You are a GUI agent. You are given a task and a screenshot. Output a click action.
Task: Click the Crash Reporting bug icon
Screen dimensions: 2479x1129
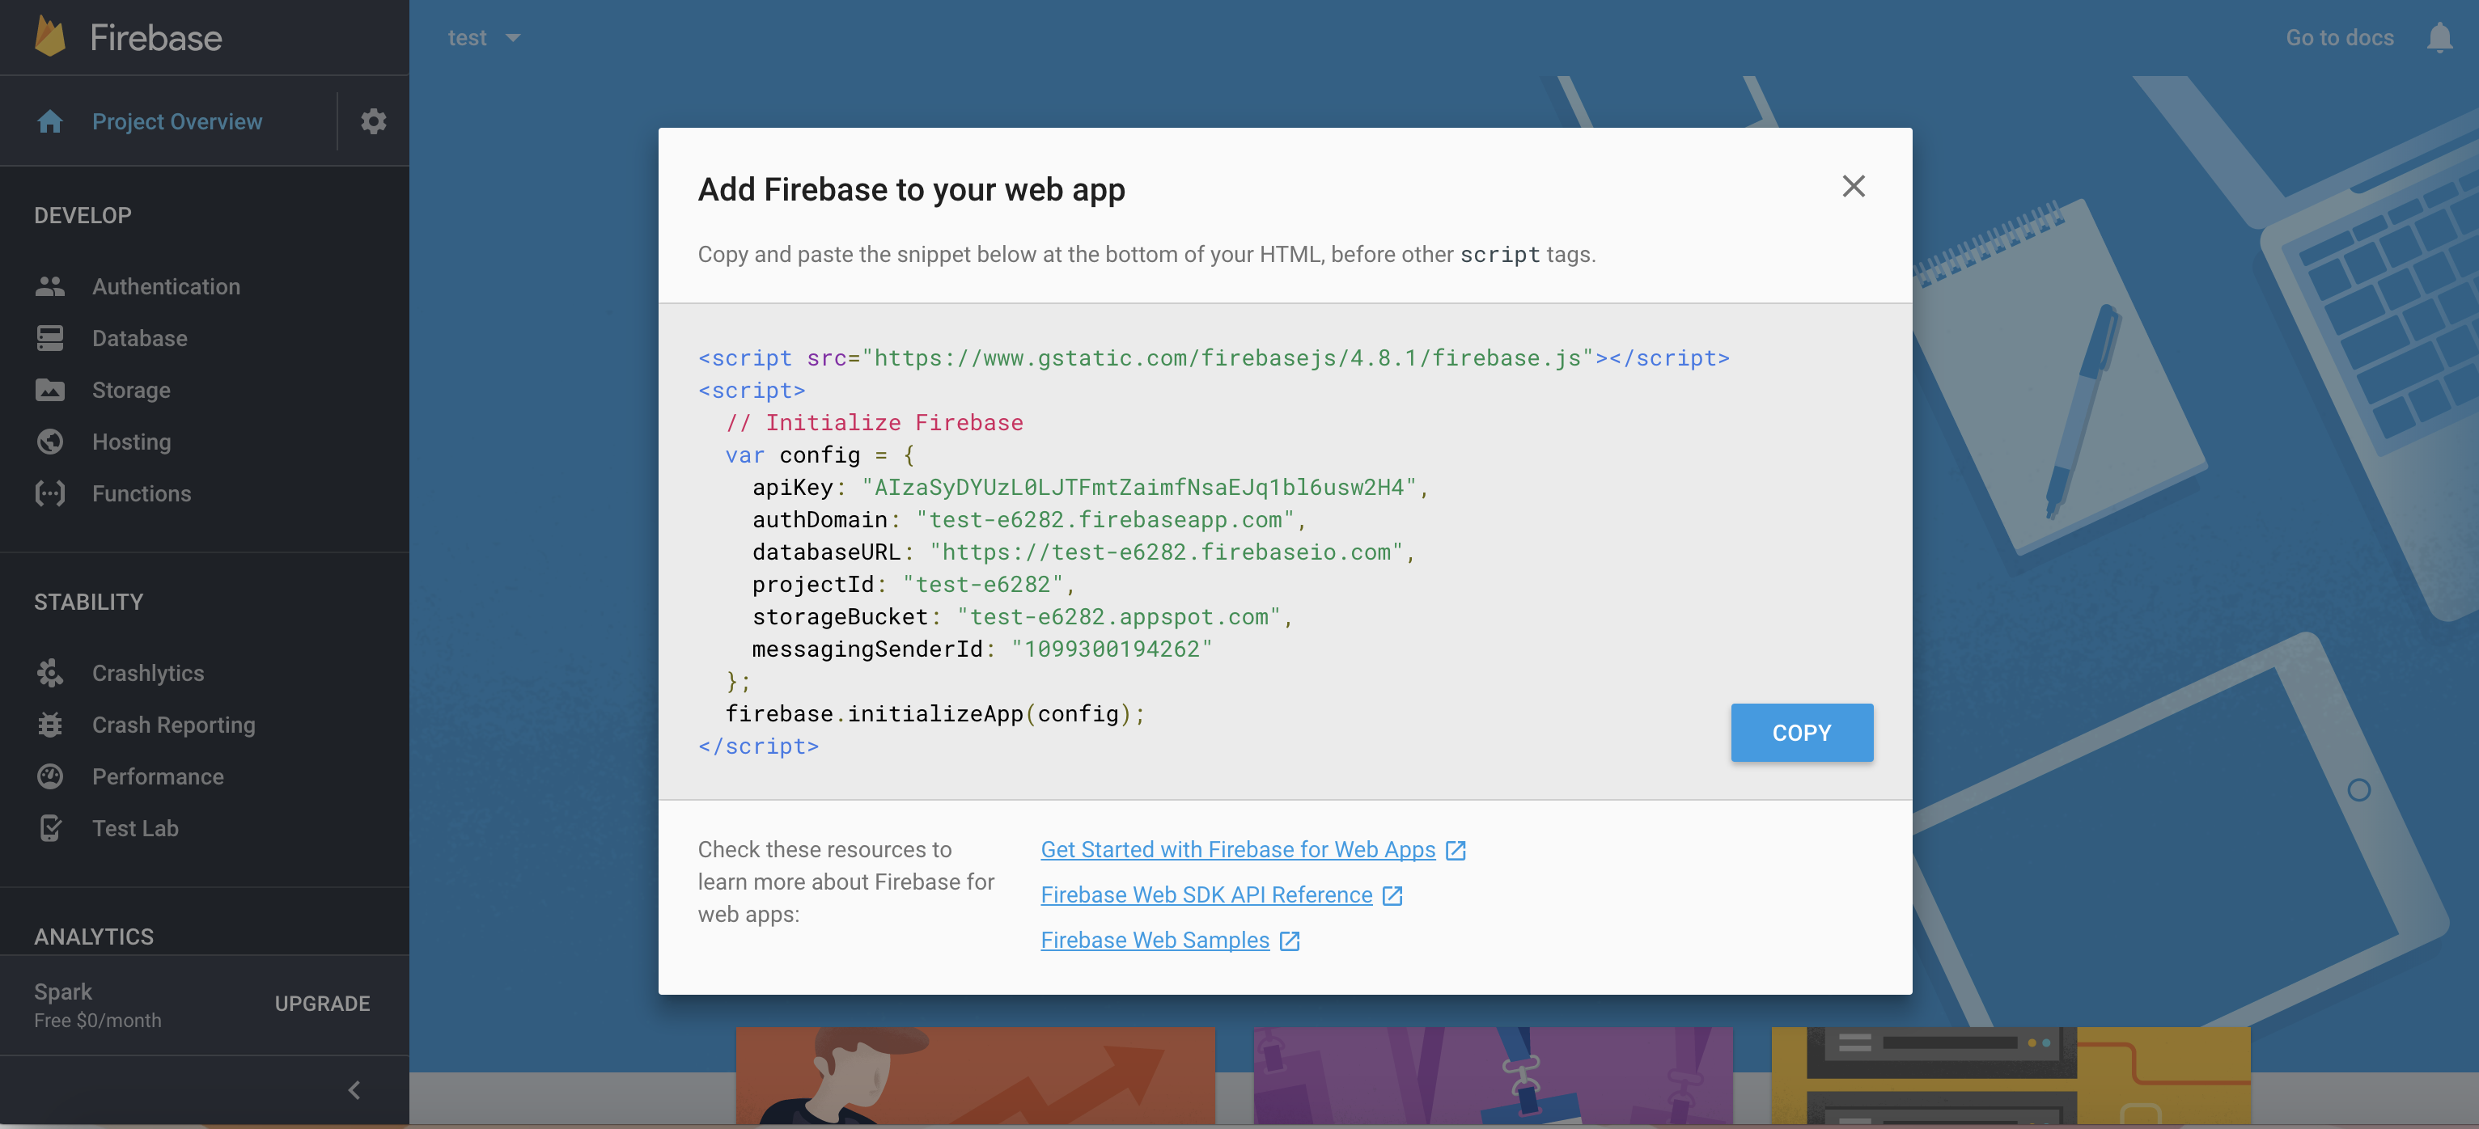[x=50, y=724]
